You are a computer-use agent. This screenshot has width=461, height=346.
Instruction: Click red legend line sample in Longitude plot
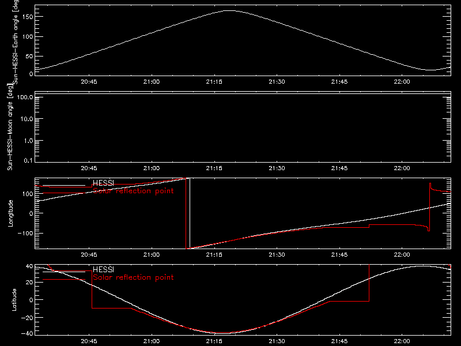pos(64,193)
